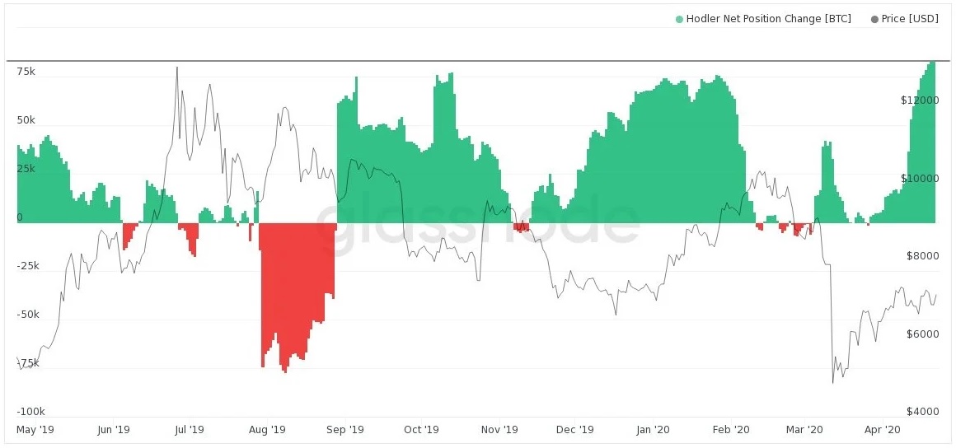Select the Nov '19 x-axis label
Viewport: 956px width, 448px height.
499,430
